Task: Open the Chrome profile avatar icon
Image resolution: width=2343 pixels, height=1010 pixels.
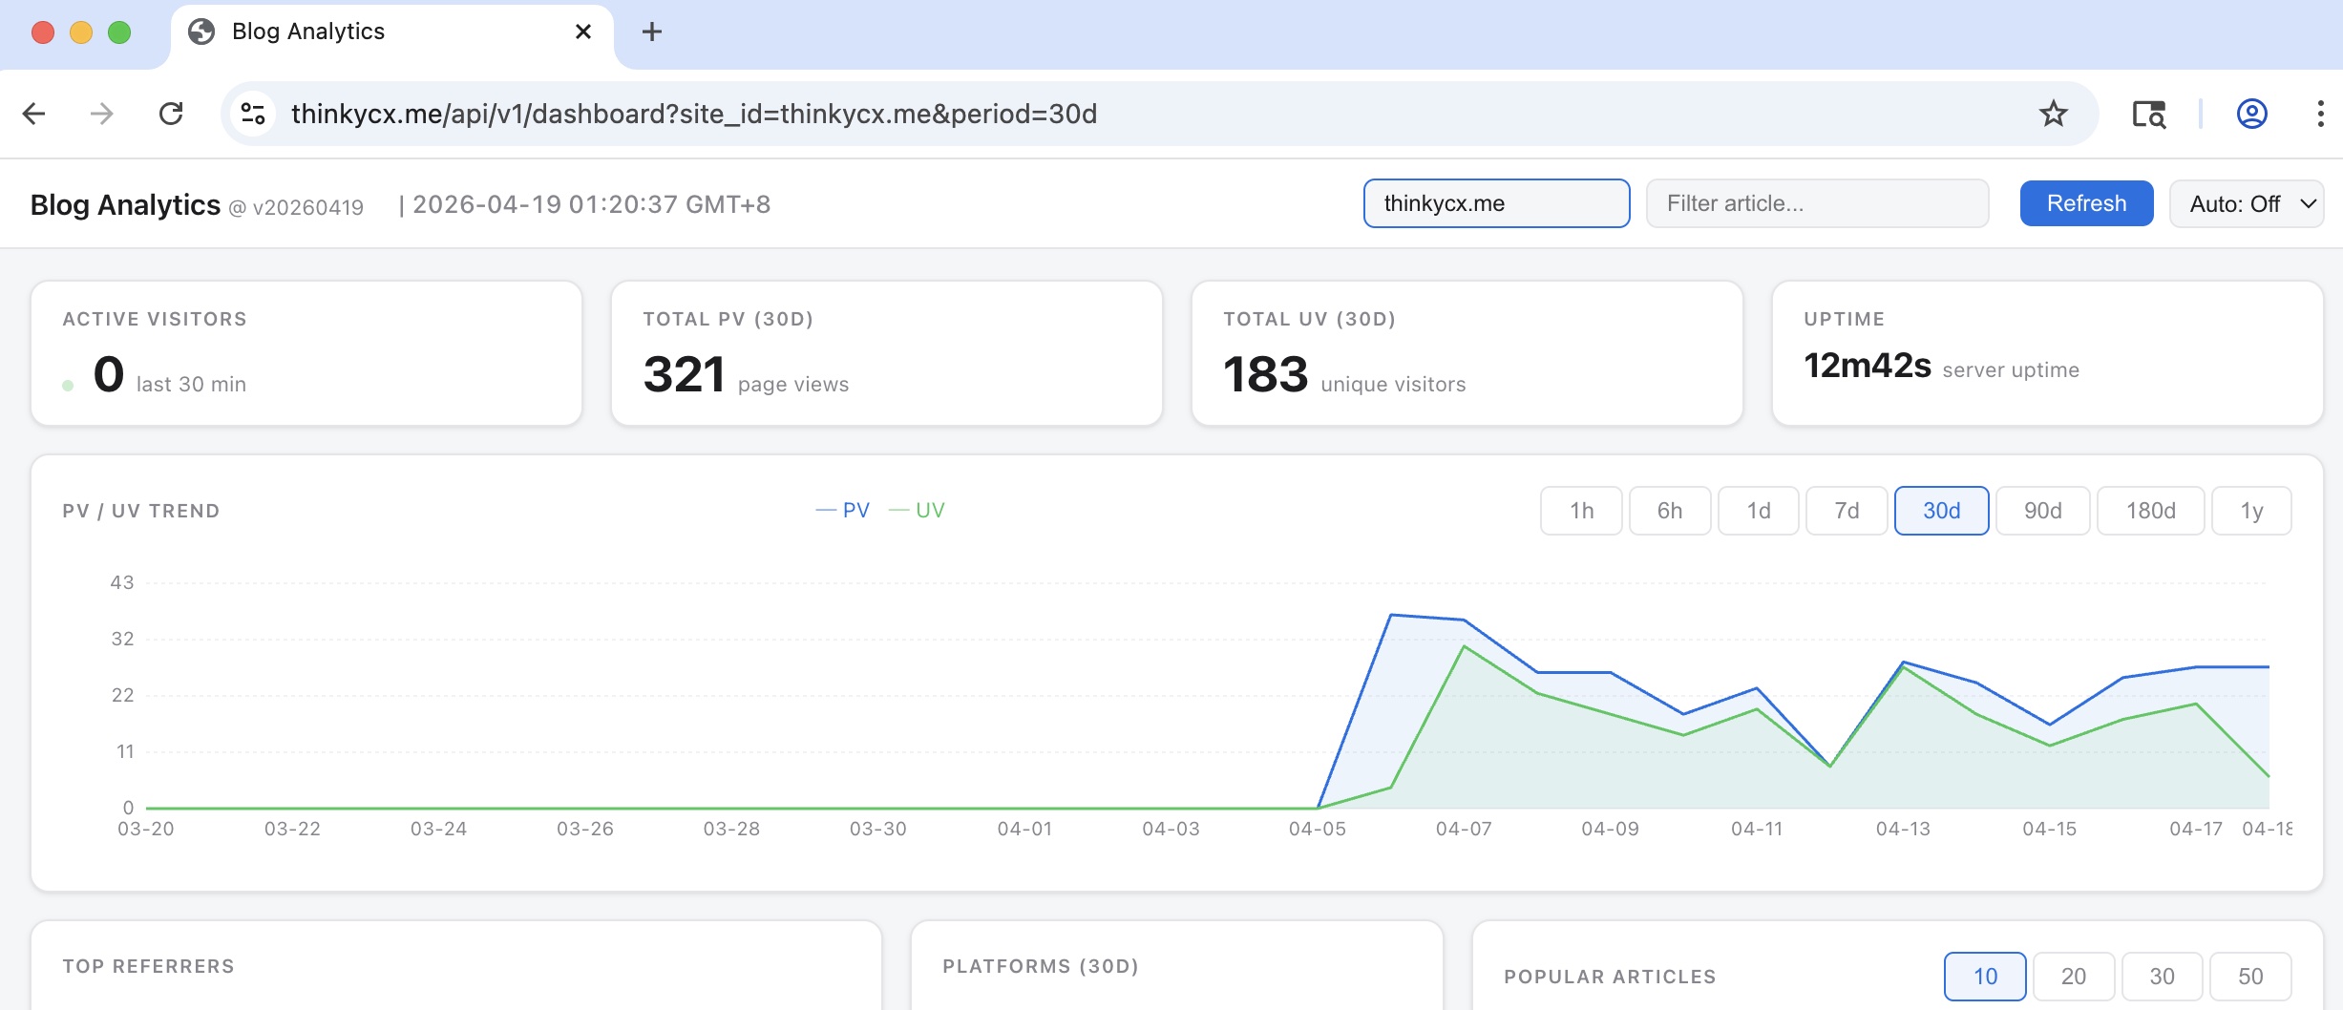Action: tap(2251, 114)
